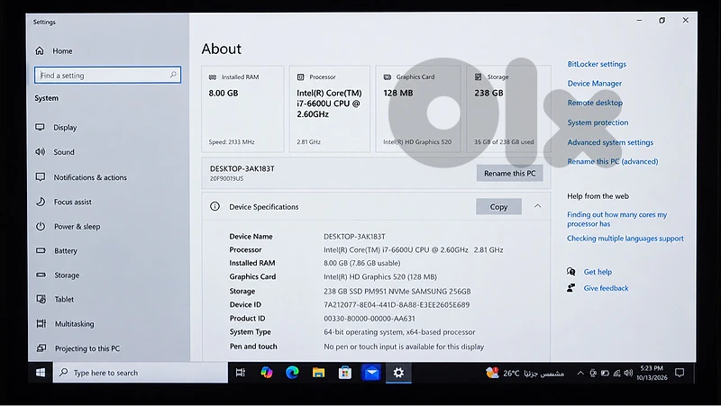
Task: Click the Device ID value 7A212077-8E04-441D-8A88-E3EE2605E689
Action: [397, 304]
